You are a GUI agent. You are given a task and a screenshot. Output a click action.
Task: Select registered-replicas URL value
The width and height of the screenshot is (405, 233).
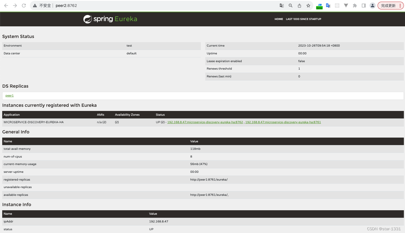pos(209,180)
